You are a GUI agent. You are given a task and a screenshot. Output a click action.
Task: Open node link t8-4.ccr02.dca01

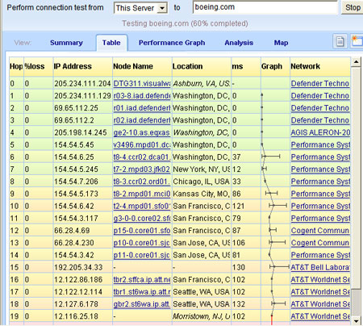click(142, 157)
